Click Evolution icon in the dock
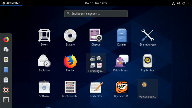This screenshot has width=192, height=108. pos(6,49)
